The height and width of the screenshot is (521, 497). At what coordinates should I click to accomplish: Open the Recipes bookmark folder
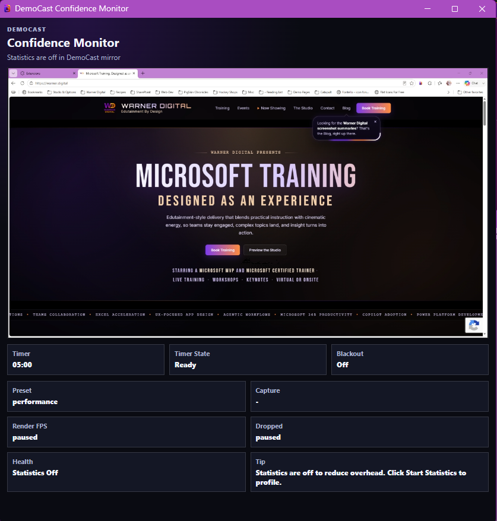(118, 92)
